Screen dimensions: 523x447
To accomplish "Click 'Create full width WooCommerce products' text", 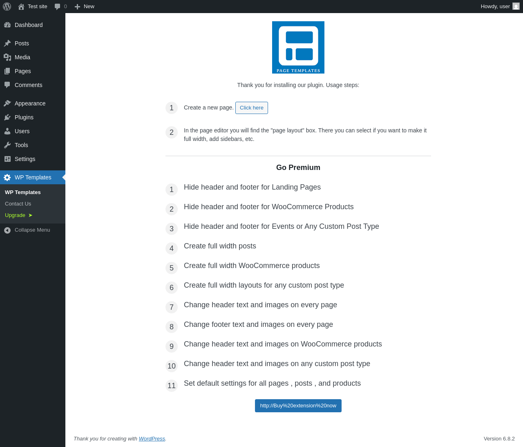I will (x=252, y=266).
